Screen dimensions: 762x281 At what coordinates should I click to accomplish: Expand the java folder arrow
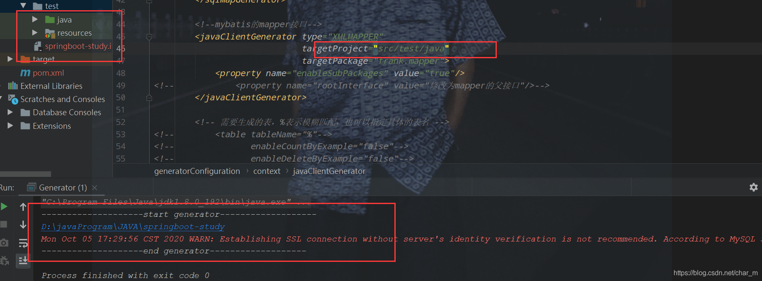[x=35, y=20]
